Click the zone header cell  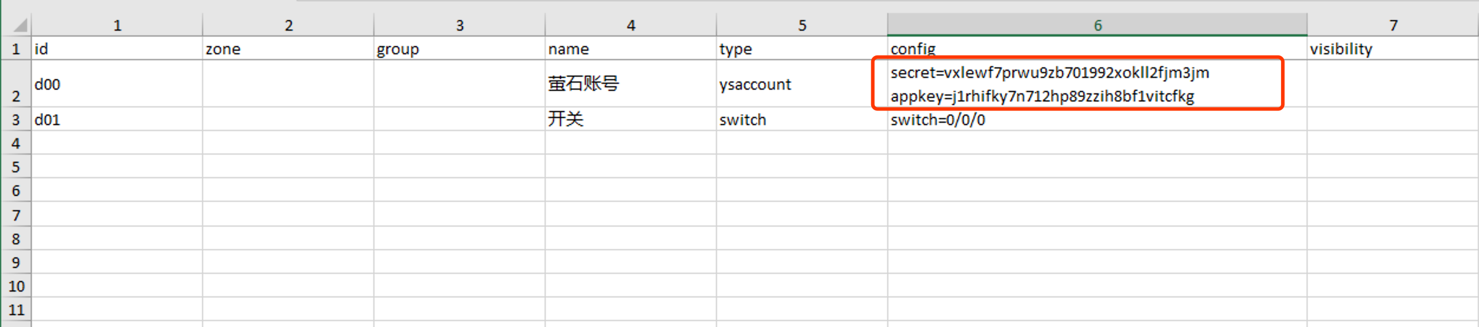pyautogui.click(x=288, y=48)
